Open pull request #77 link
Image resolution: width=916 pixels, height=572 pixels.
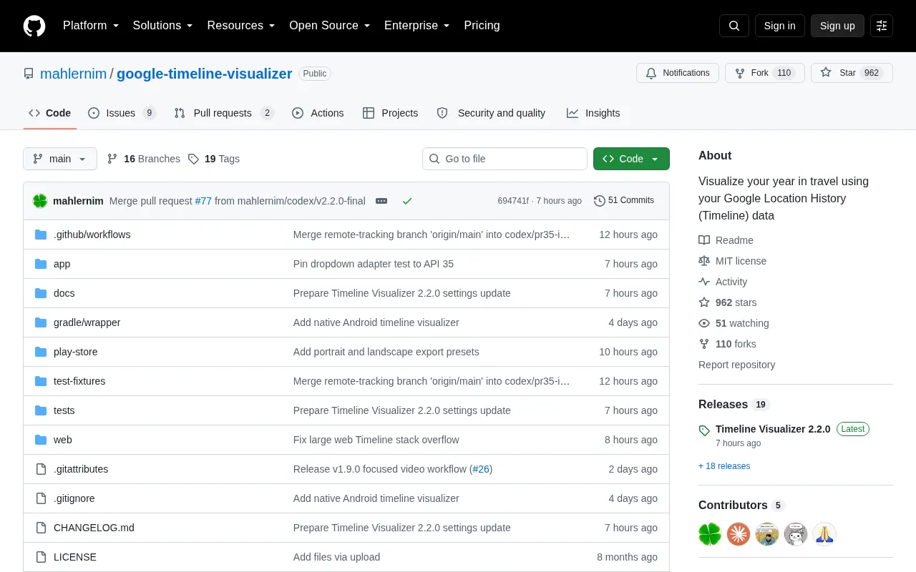[x=203, y=201]
